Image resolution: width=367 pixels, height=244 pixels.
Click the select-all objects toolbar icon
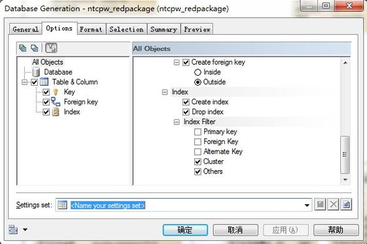click(23, 48)
